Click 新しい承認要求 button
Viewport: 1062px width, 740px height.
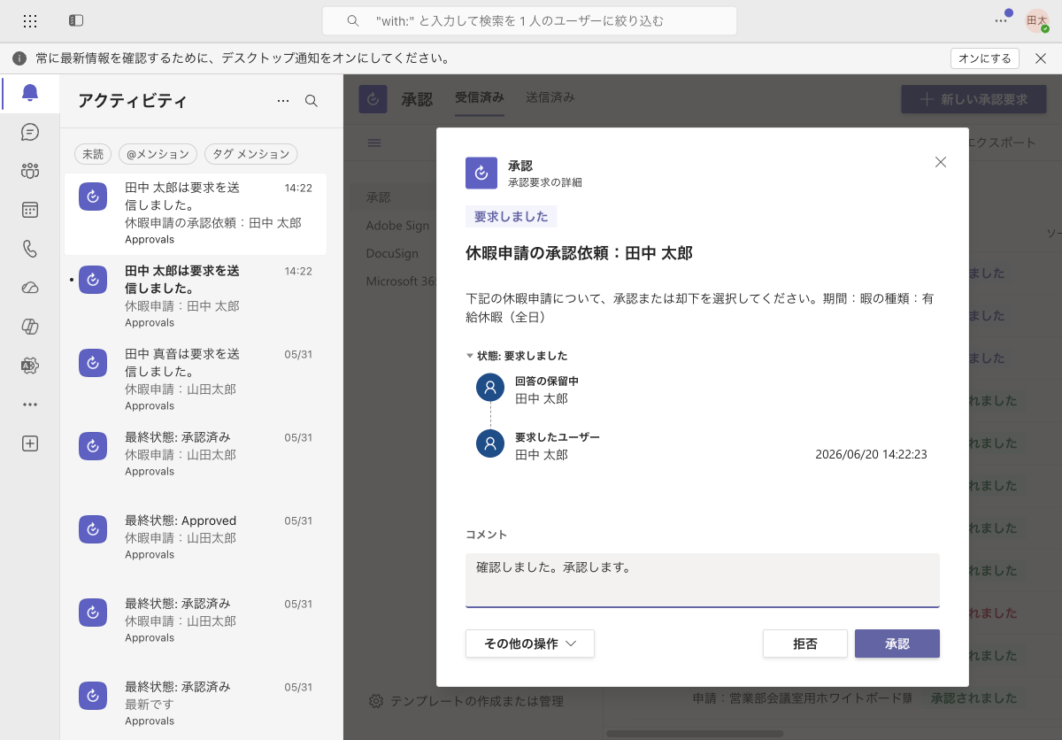tap(974, 99)
